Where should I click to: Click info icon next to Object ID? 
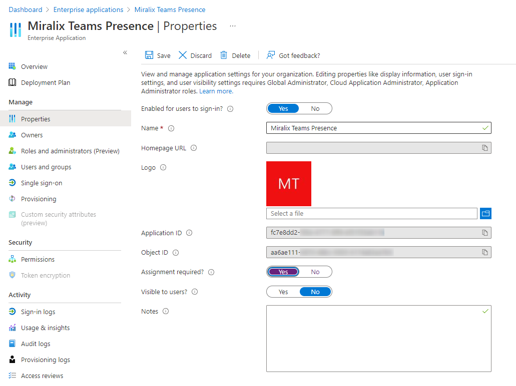(176, 252)
